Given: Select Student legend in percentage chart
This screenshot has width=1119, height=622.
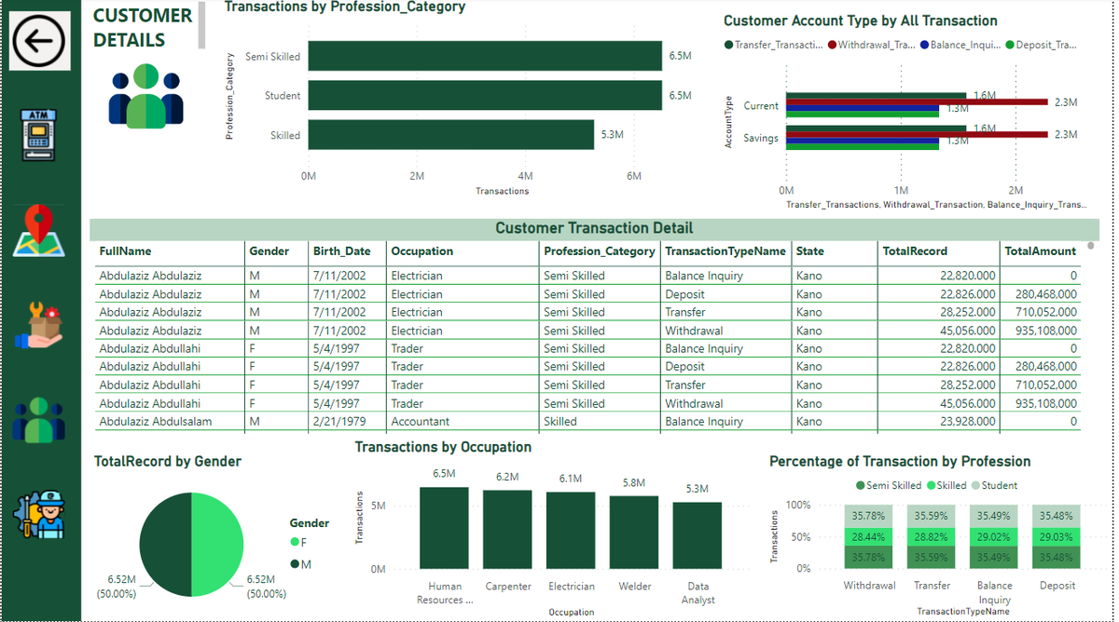Looking at the screenshot, I should [x=994, y=485].
